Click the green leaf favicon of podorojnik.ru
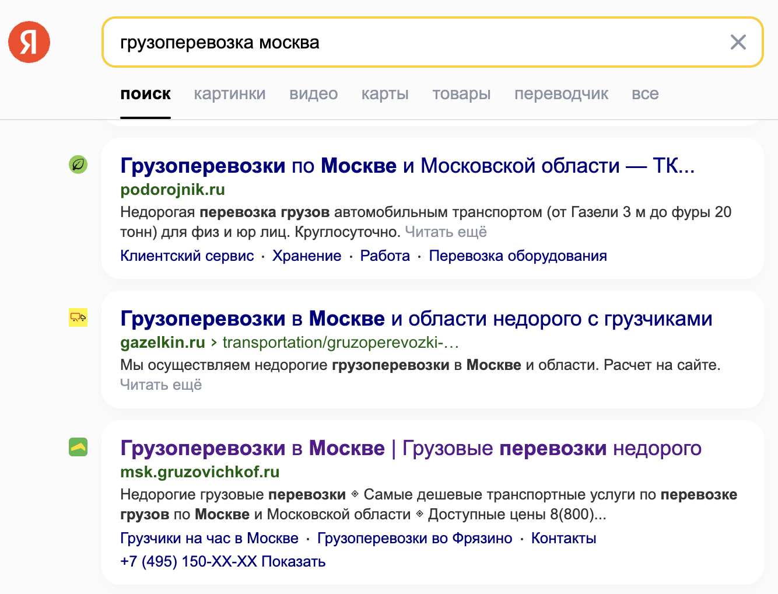 (x=78, y=165)
